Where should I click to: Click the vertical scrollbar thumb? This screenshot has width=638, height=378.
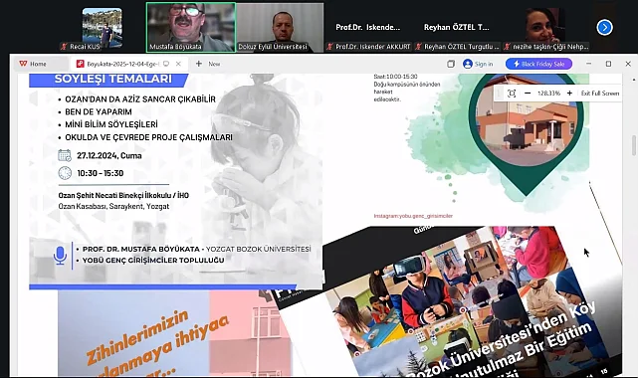[x=634, y=145]
